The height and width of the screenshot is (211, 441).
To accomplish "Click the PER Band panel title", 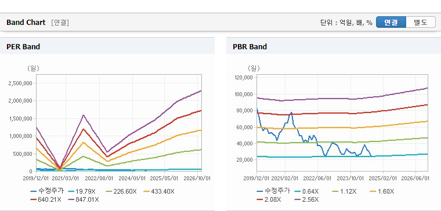I will coord(23,46).
